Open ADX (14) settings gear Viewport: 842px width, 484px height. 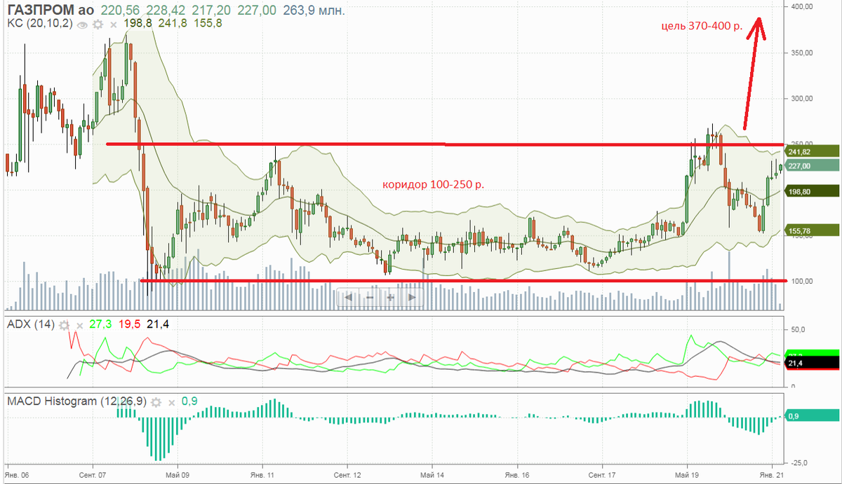[x=65, y=325]
